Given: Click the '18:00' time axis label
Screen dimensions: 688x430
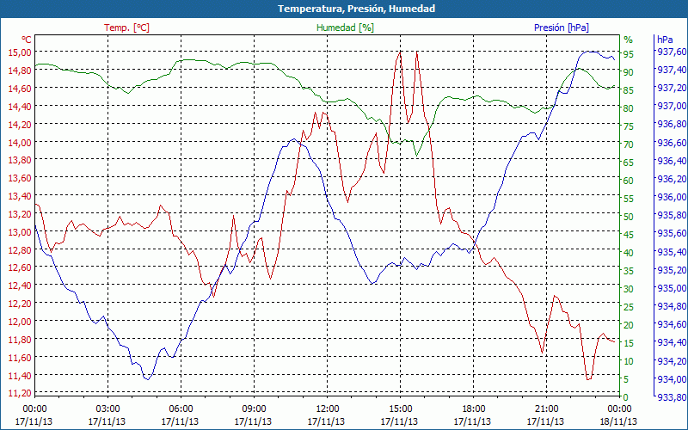Looking at the screenshot, I should (473, 409).
